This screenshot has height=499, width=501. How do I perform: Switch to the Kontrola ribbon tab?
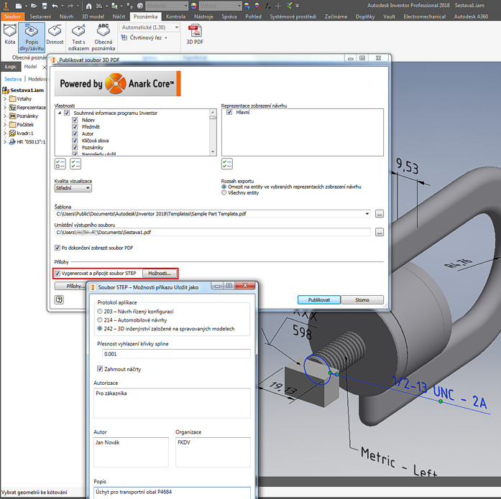pos(175,16)
